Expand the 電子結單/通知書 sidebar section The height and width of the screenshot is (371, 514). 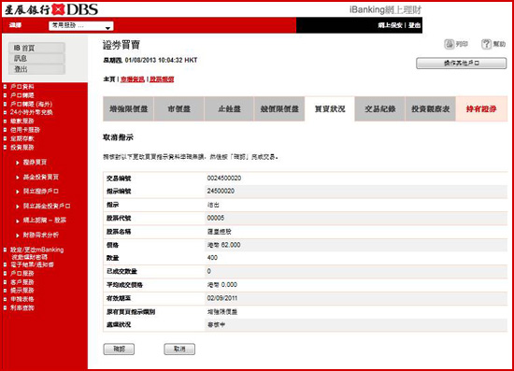click(x=32, y=264)
